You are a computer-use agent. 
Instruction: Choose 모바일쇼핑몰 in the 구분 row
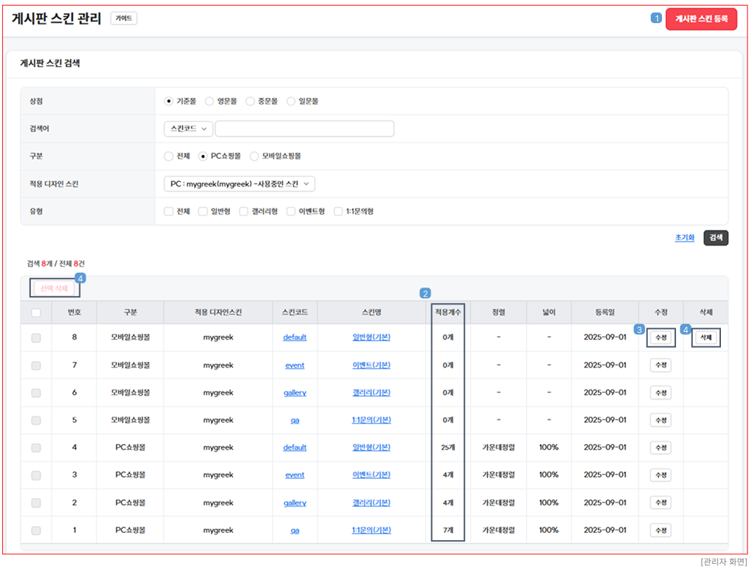tap(255, 156)
